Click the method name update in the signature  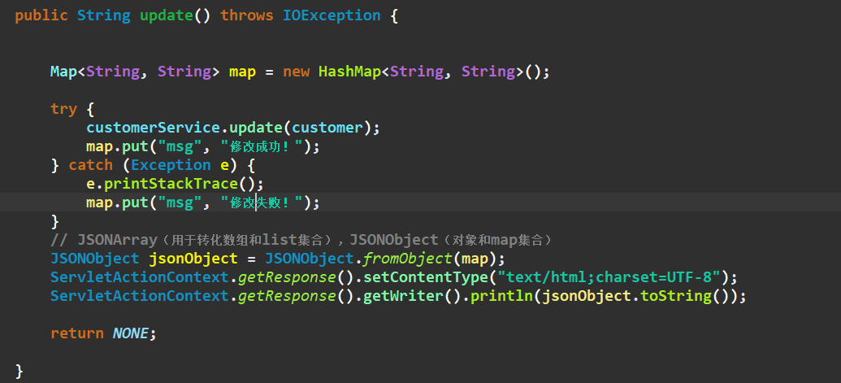(x=167, y=15)
